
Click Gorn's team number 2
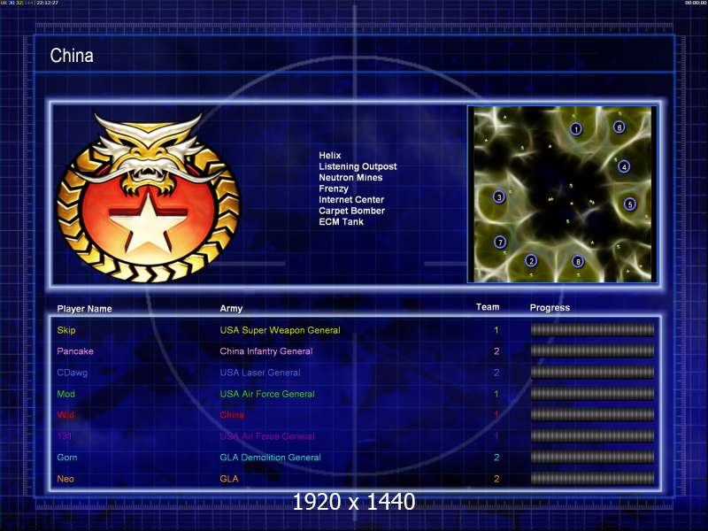coord(496,458)
